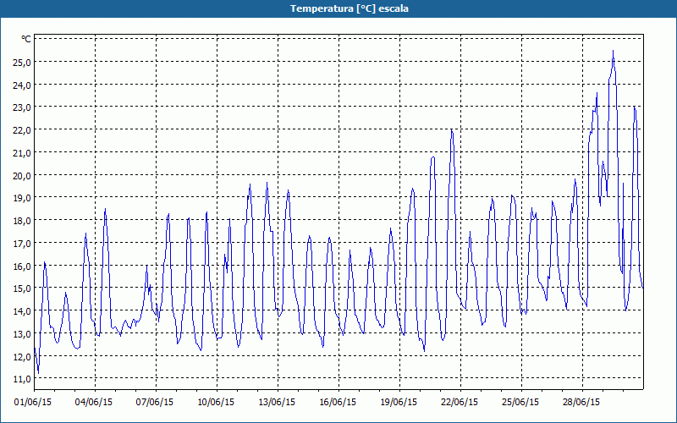Click the 04/06/15 date label
Screen dimensions: 677x423
pos(94,402)
